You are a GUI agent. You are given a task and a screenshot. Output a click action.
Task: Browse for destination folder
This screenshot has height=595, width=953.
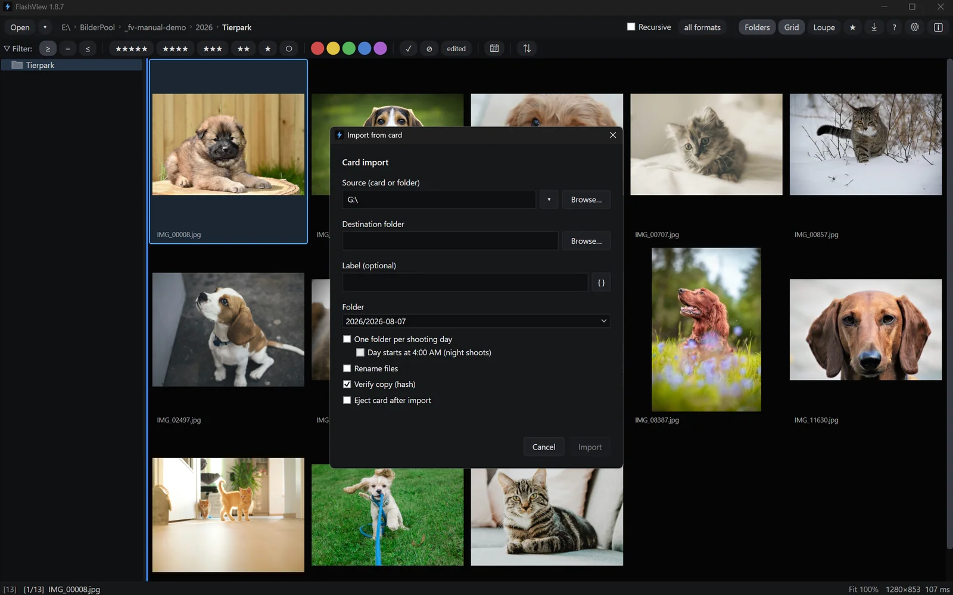[586, 241]
